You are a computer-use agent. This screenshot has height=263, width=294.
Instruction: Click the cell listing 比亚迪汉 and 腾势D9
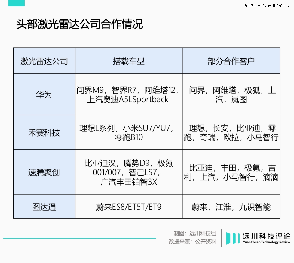pyautogui.click(x=129, y=172)
